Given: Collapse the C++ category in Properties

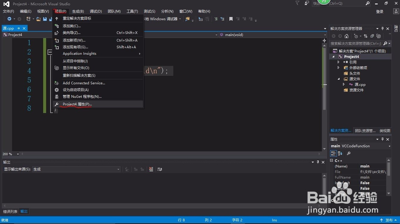Looking at the screenshot, I should pos(332,161).
